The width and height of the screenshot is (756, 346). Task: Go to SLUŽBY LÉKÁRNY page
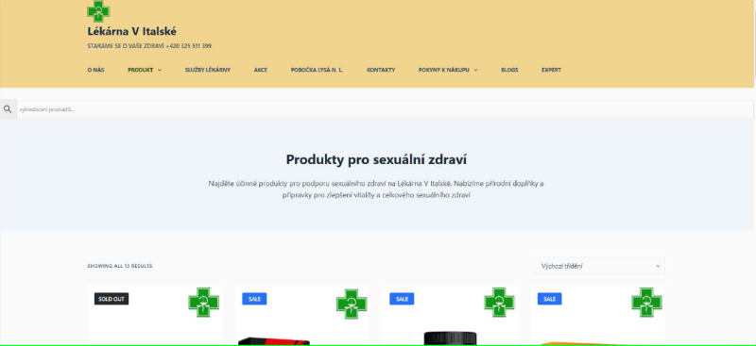coord(208,70)
